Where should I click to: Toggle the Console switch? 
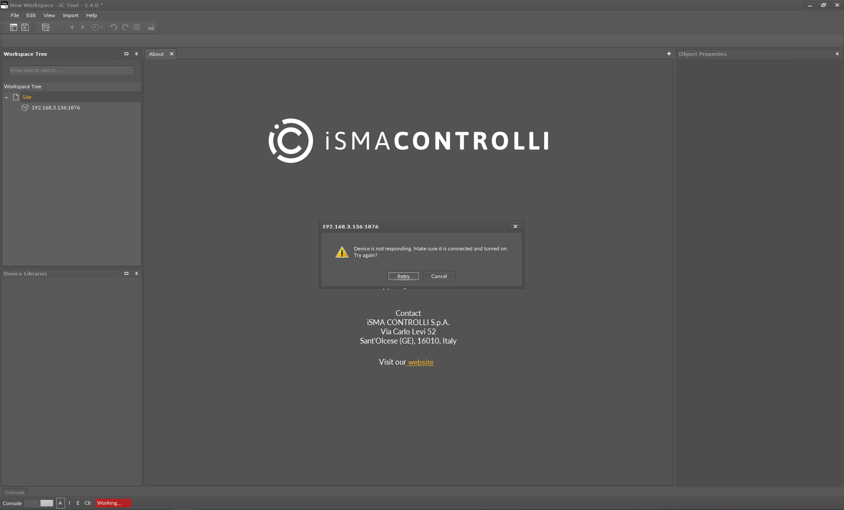click(39, 503)
